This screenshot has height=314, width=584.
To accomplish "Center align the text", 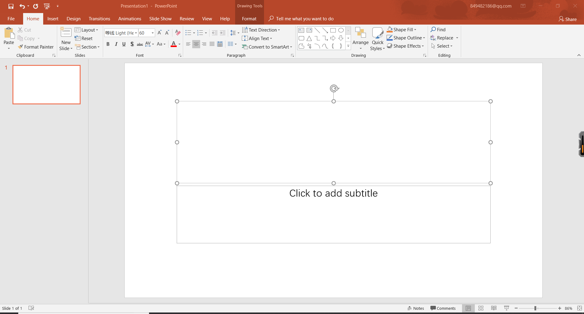I will click(196, 44).
